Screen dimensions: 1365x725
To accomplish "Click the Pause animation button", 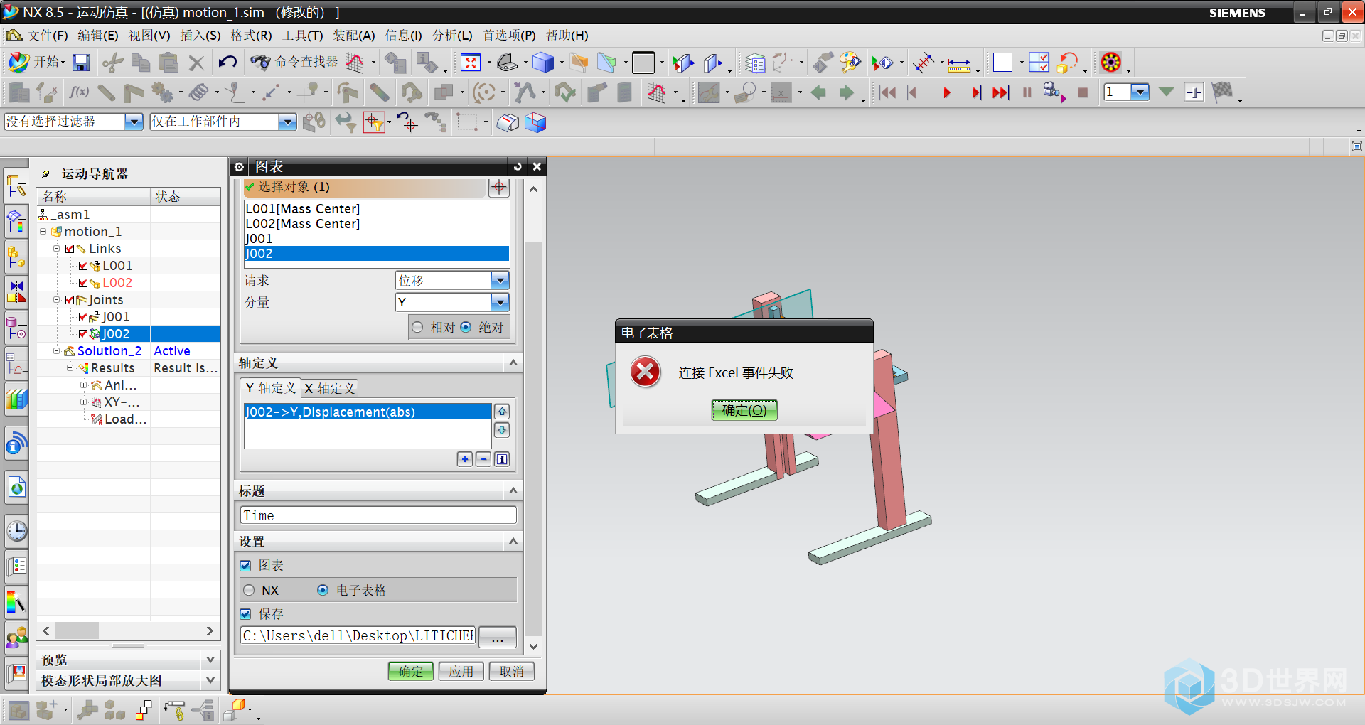I will coord(1027,92).
